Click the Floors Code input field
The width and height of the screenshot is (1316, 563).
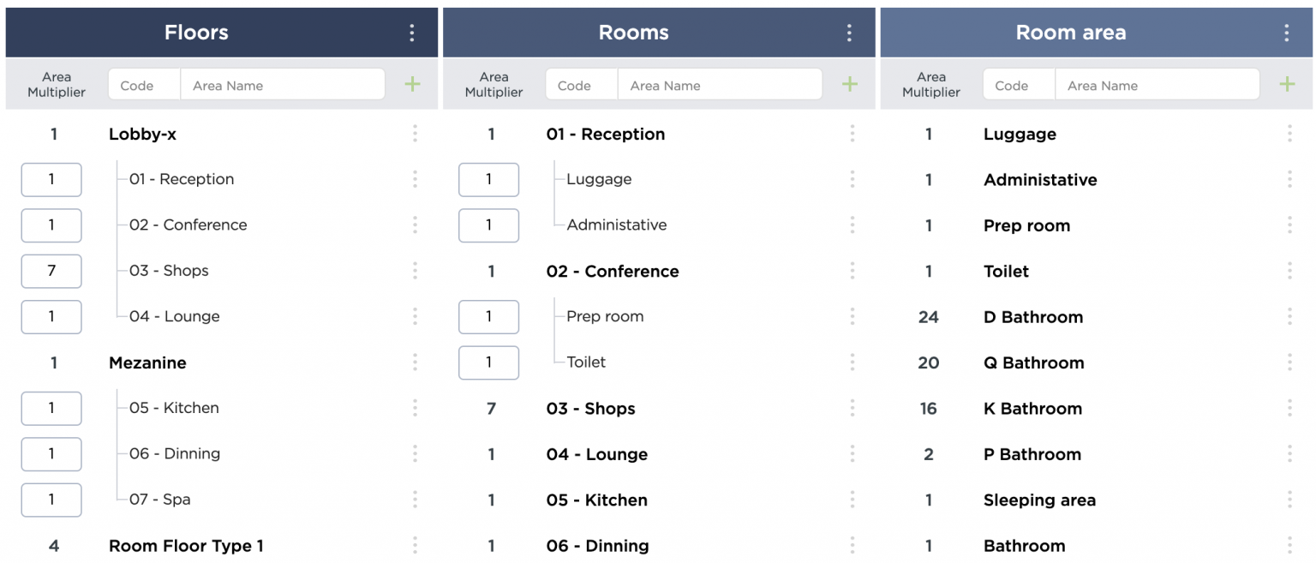point(144,85)
